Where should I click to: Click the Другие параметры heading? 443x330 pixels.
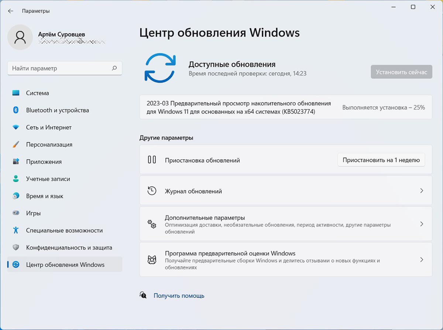click(x=166, y=138)
